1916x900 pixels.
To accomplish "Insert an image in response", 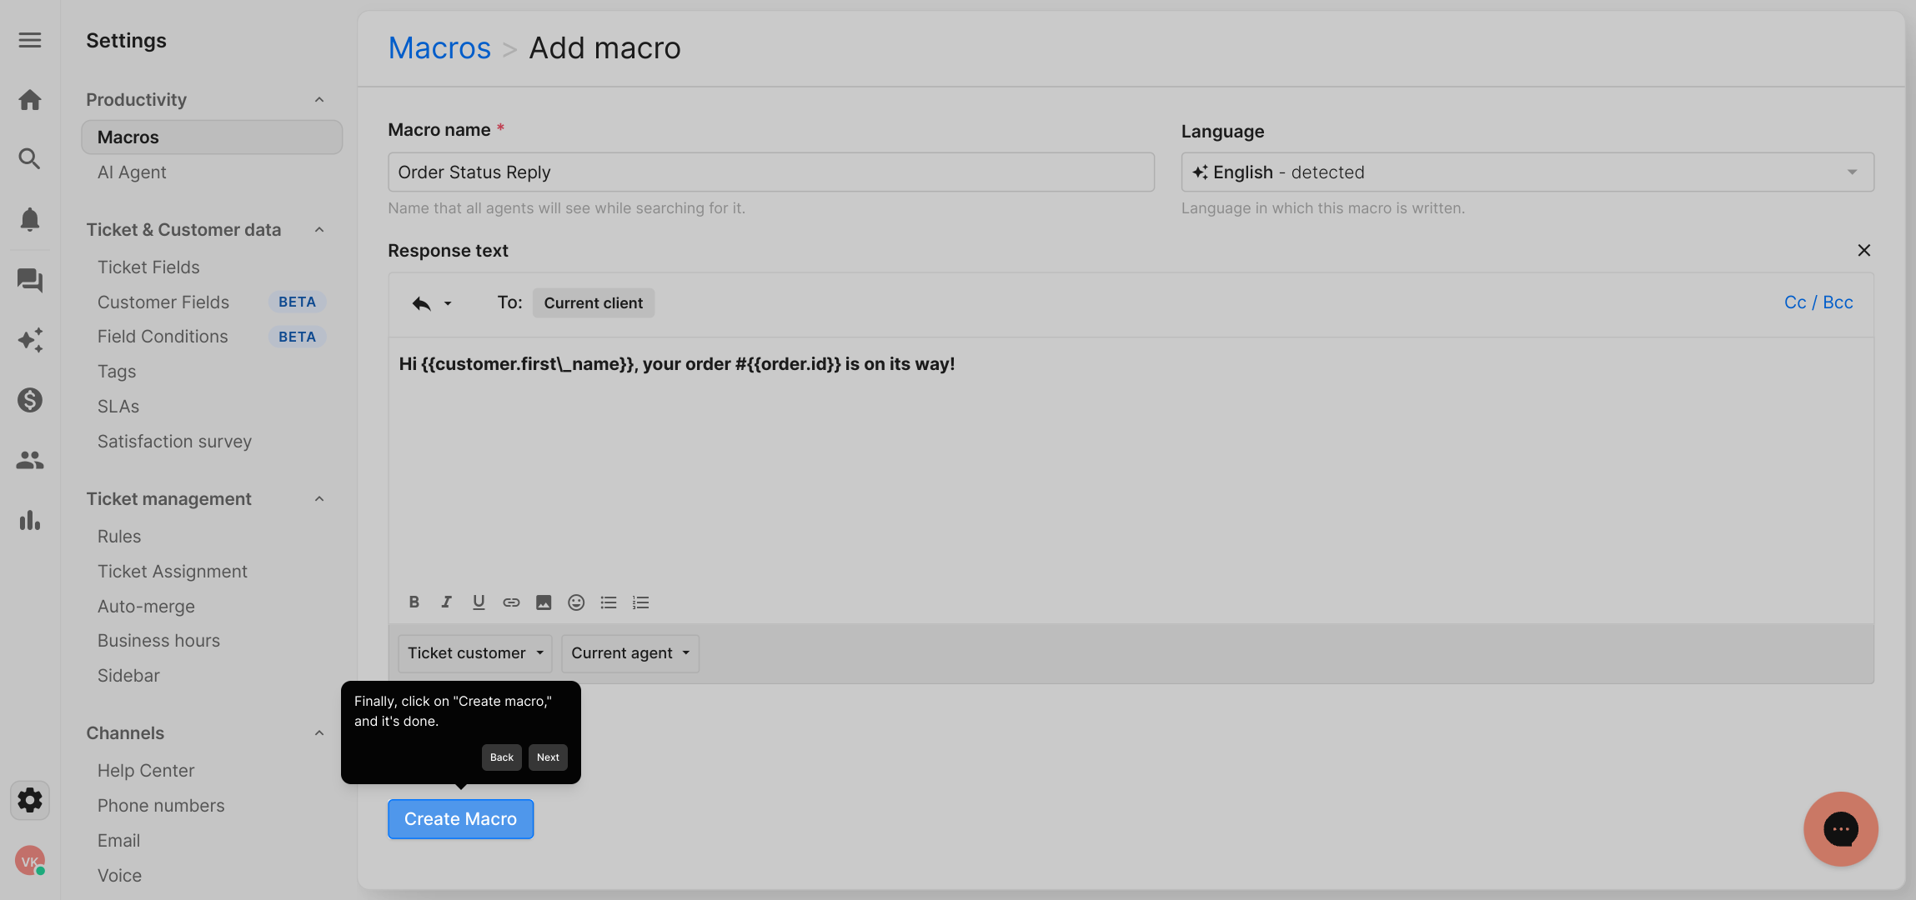I will pos(544,602).
